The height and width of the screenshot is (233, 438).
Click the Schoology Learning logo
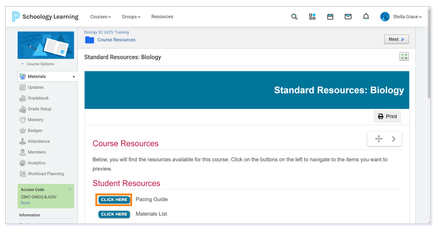[x=45, y=17]
